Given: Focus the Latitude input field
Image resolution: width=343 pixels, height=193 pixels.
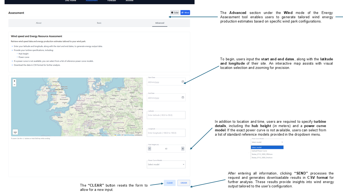Looking at the screenshot, I should (166, 115).
